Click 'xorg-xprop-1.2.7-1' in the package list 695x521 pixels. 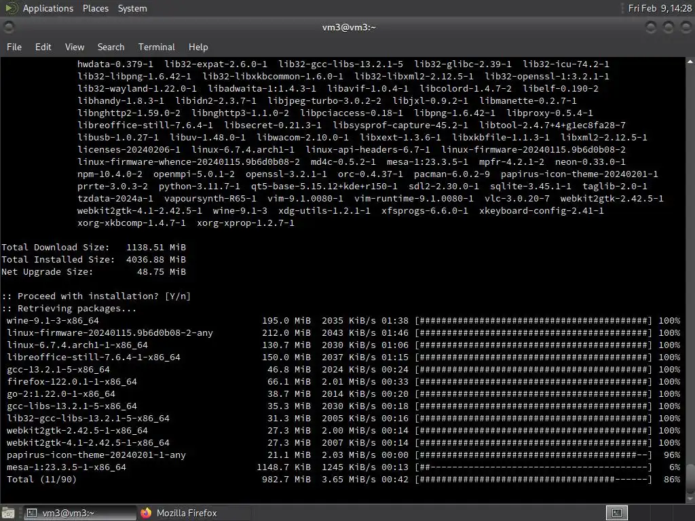tap(246, 223)
